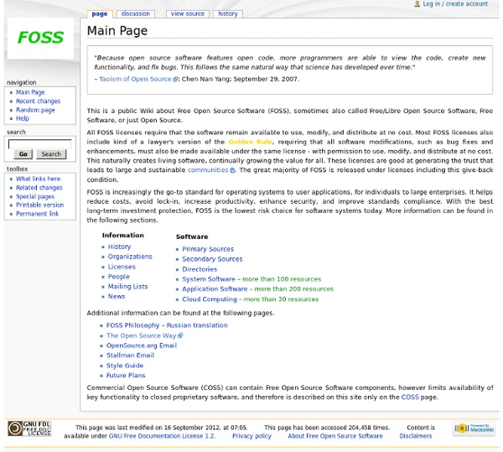
Task: Open the FOSS Philosophy link
Action: [x=132, y=325]
